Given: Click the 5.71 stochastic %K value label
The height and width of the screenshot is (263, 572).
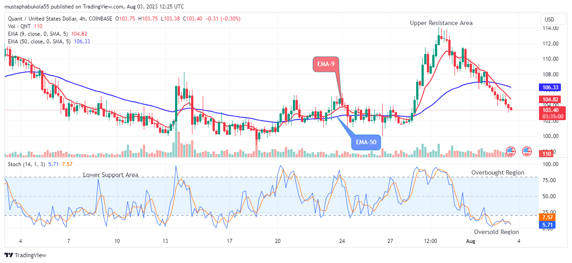Looking at the screenshot, I should coord(548,225).
